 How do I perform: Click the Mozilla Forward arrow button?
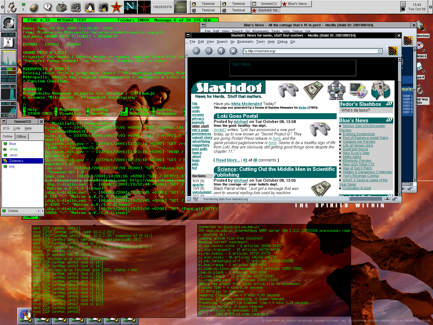coord(209,51)
